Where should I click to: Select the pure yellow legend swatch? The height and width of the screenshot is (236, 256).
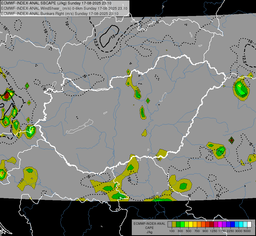[191, 224]
